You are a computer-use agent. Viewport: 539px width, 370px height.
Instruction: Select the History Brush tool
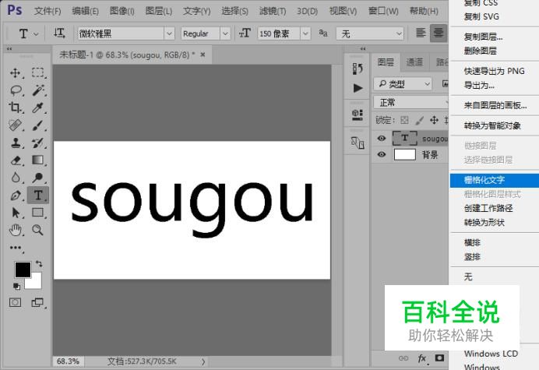[x=38, y=143]
